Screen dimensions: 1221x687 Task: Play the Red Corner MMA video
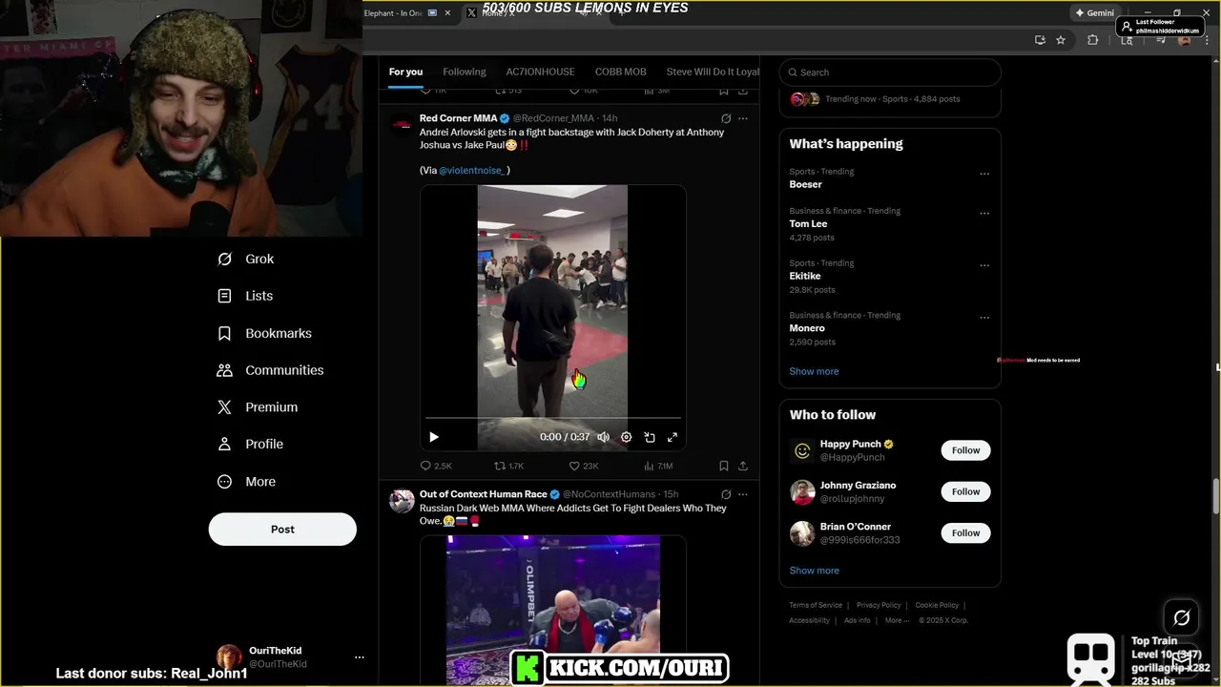[434, 437]
